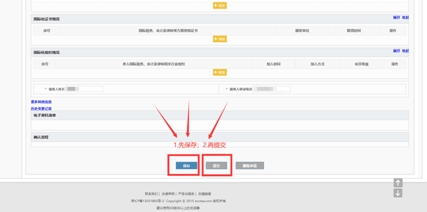Click the 加入方式 column header
Screen dimensions: 427x212
pyautogui.click(x=318, y=64)
